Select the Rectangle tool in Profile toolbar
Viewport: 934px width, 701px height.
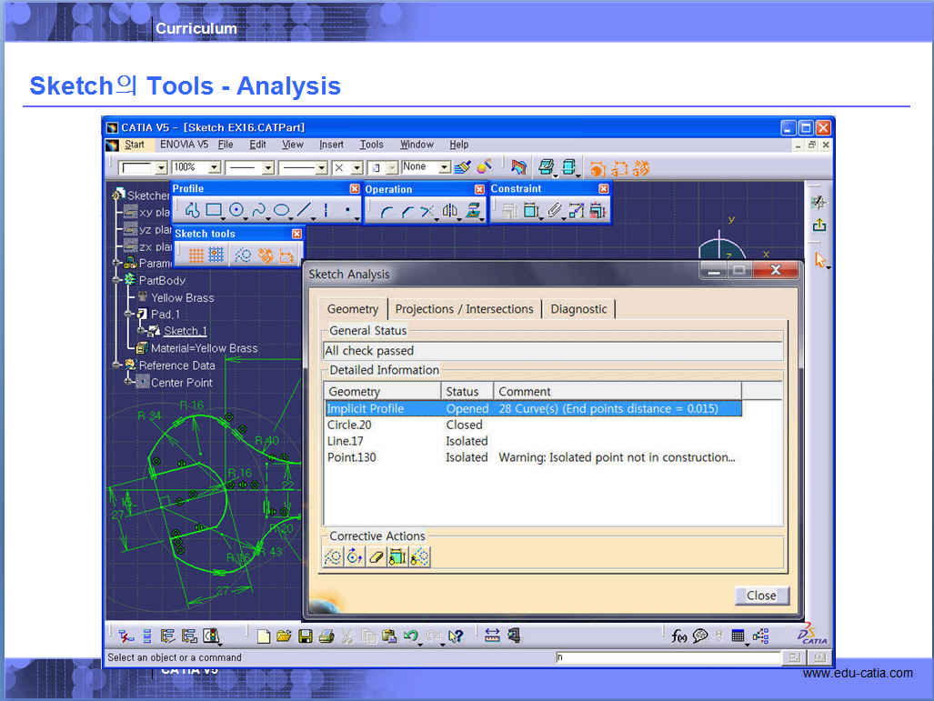(x=214, y=211)
